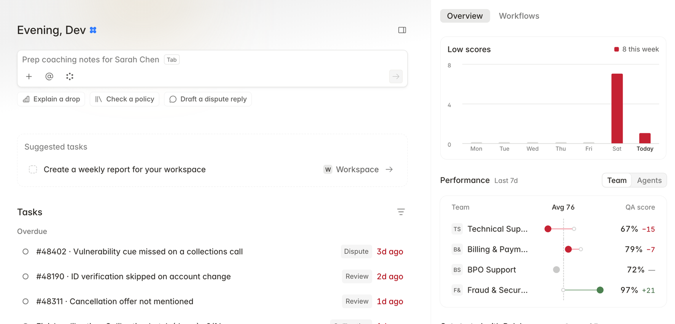Select the Workflows tab

pyautogui.click(x=519, y=16)
